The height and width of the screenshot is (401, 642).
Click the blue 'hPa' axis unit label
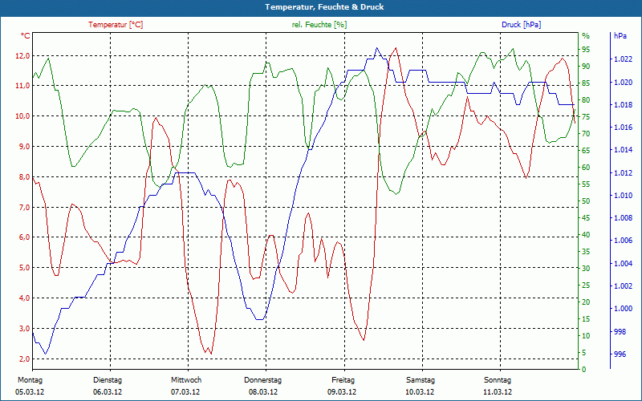pos(620,36)
